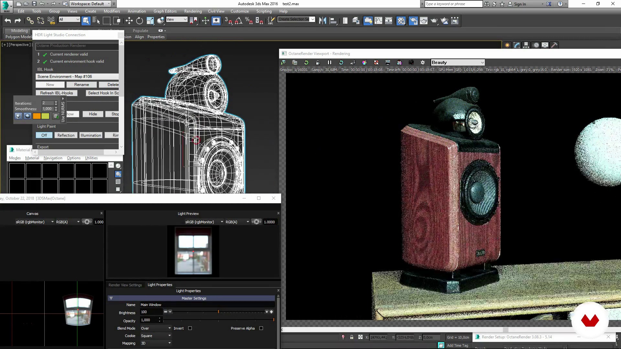Click the Undo arrow in main toolbar
621x349 pixels.
pos(8,21)
